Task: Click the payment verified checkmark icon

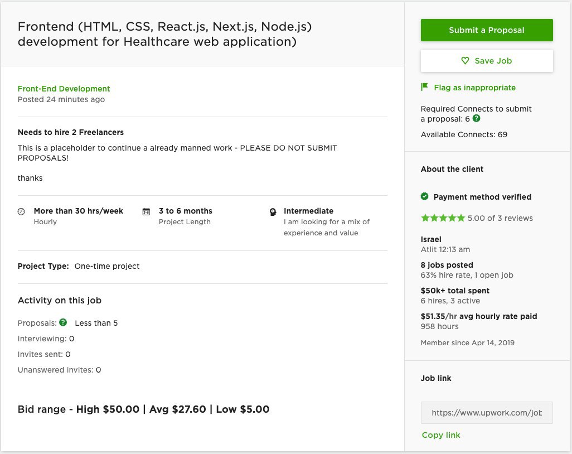Action: click(x=425, y=196)
